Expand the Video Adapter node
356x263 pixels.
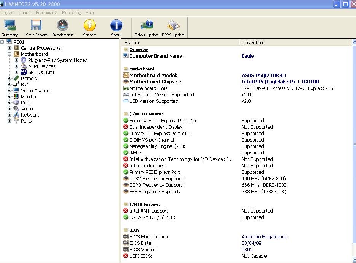click(x=9, y=90)
